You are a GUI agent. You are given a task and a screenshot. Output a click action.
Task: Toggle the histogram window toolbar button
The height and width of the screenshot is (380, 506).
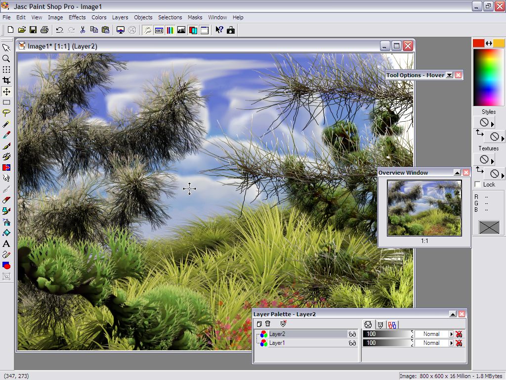click(181, 30)
